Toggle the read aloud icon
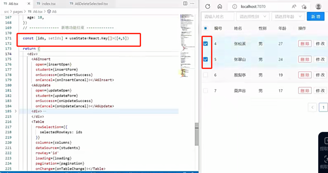The width and height of the screenshot is (328, 173). click(x=294, y=7)
